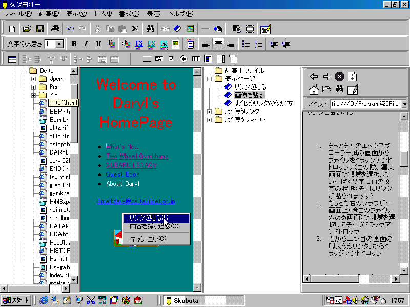Open the address bar dropdown arrow

pos(404,104)
